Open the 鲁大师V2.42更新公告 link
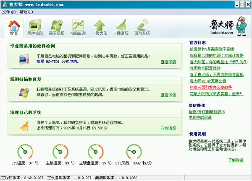252x181 pixels. tap(208, 81)
